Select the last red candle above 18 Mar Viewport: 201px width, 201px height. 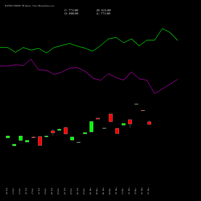tap(149, 123)
